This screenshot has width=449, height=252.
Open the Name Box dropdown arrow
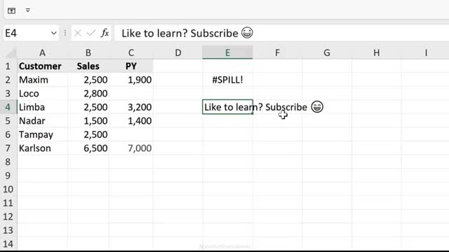(x=53, y=33)
